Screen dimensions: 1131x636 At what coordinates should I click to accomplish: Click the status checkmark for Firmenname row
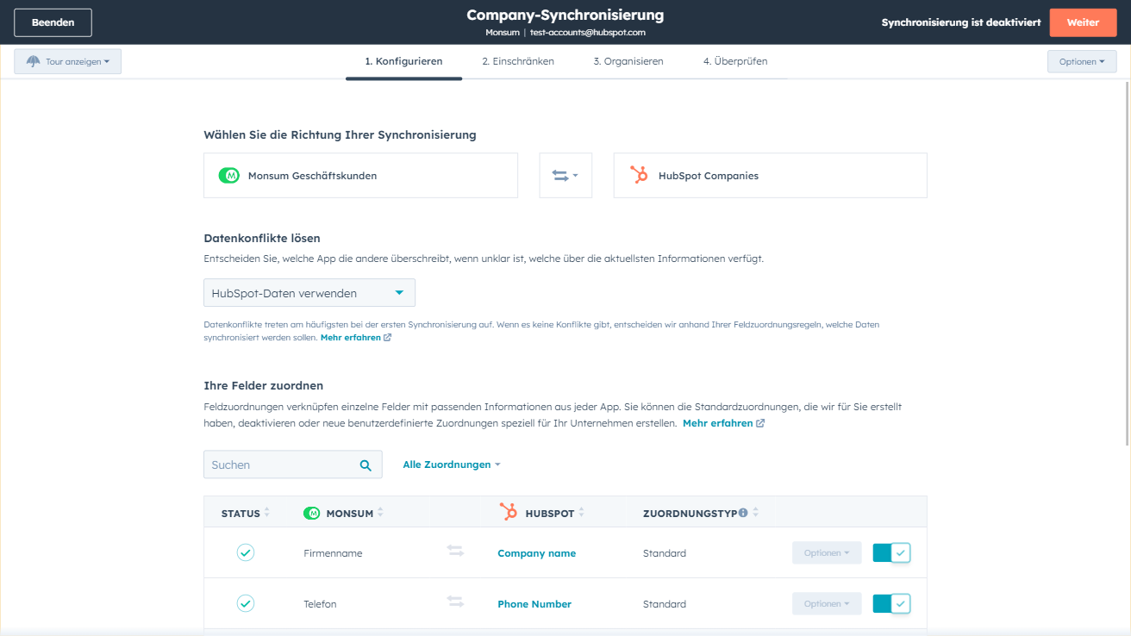click(x=246, y=553)
